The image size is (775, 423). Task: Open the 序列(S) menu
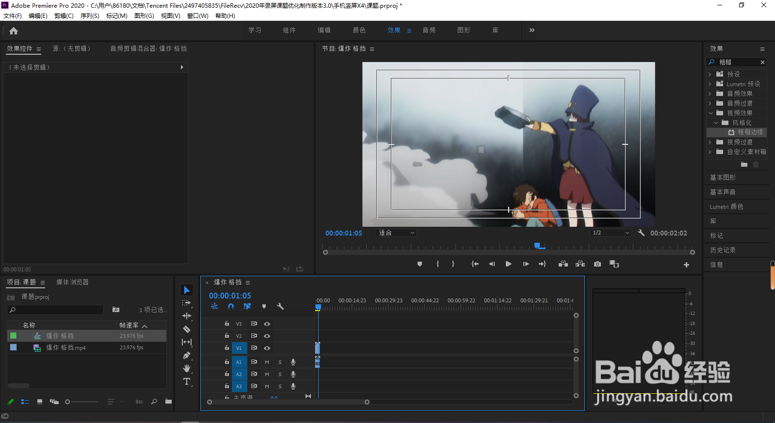point(90,16)
